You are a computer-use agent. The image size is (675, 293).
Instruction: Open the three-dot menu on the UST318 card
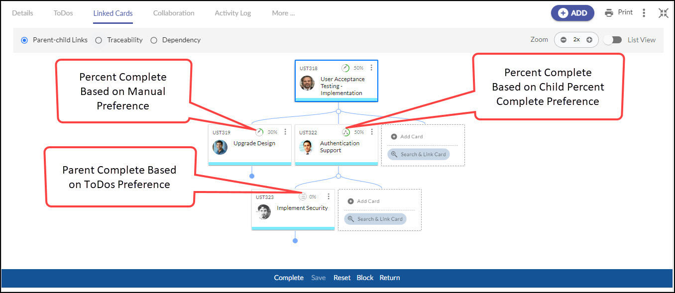pyautogui.click(x=371, y=68)
